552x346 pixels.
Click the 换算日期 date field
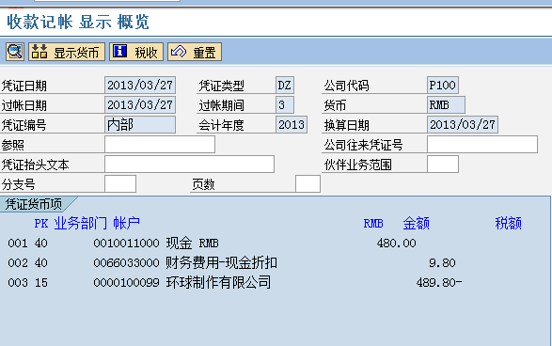463,125
